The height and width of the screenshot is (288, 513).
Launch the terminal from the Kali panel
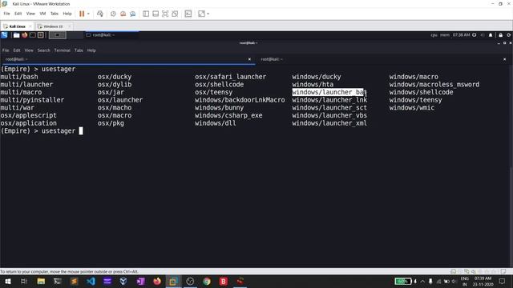click(33, 35)
